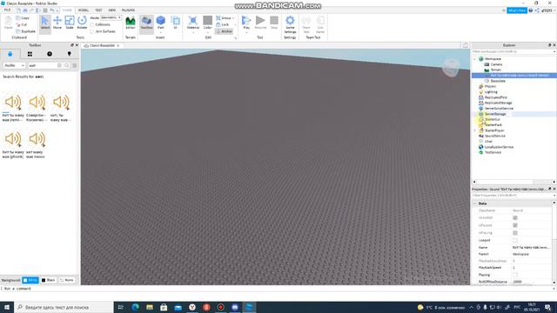Open Game Settings
Viewport: 557px width, 313px height.
(290, 24)
